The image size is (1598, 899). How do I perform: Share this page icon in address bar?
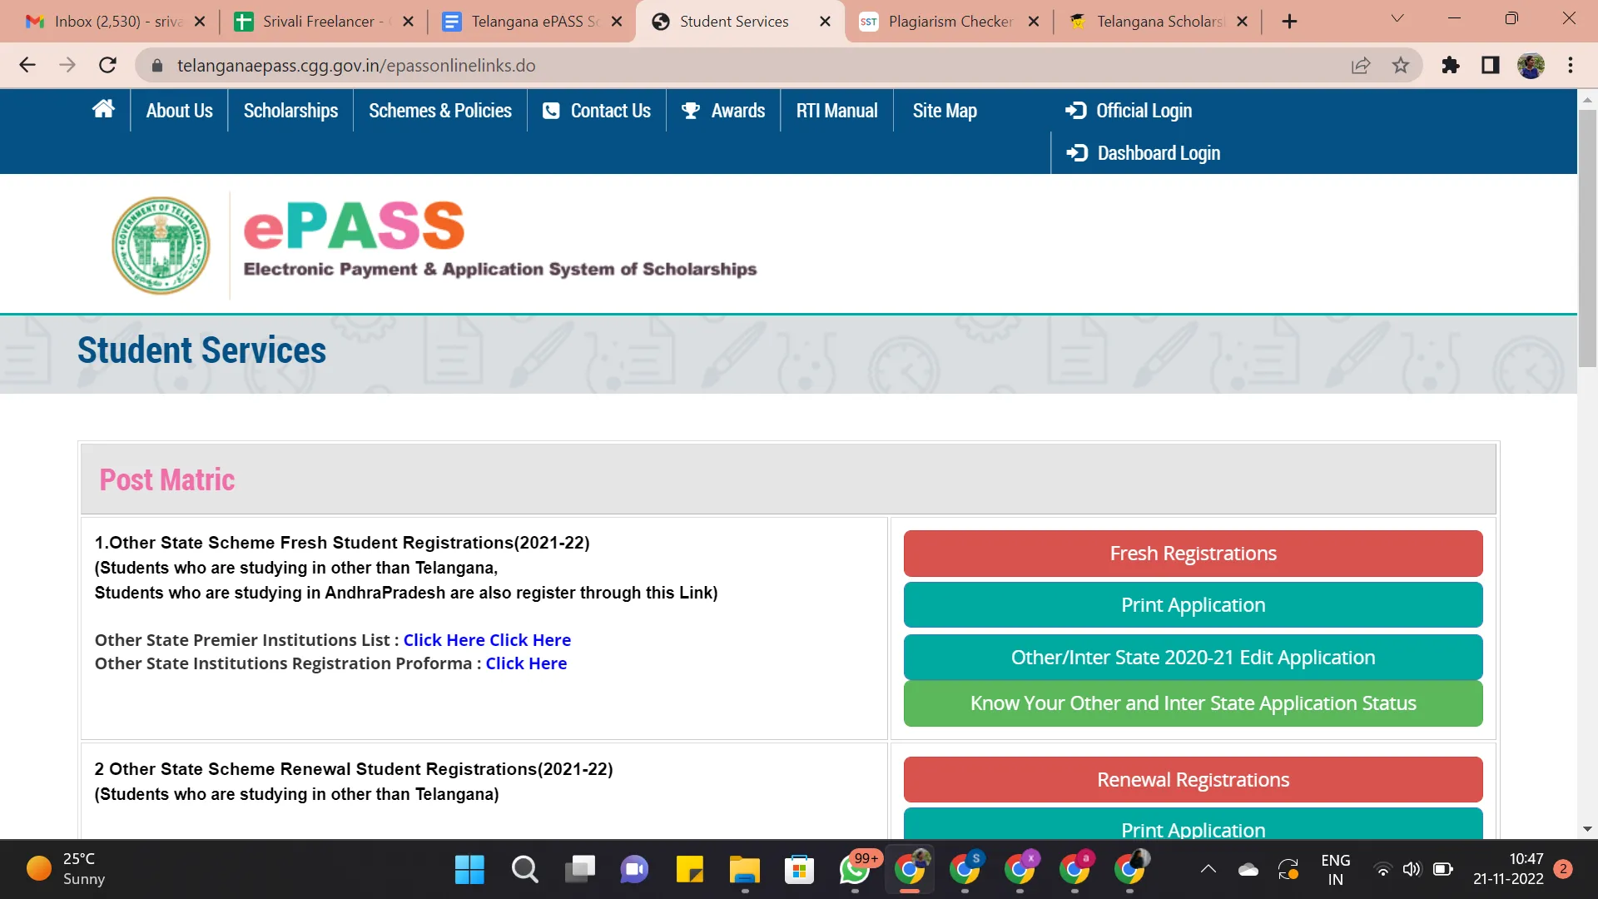coord(1360,65)
